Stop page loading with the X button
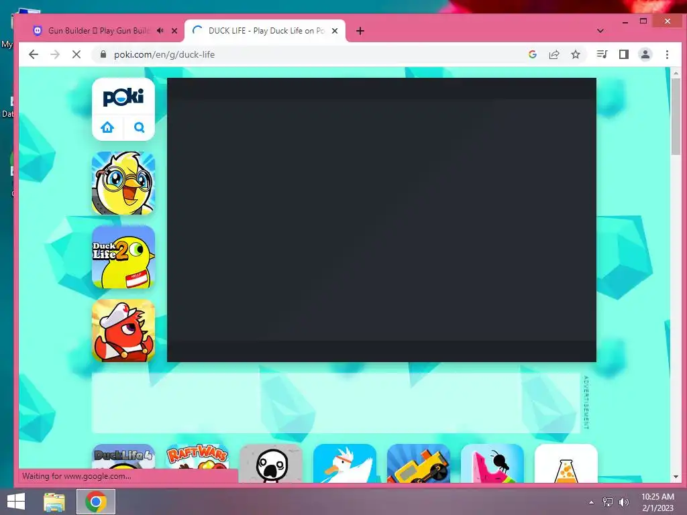This screenshot has height=515, width=687. pos(76,54)
